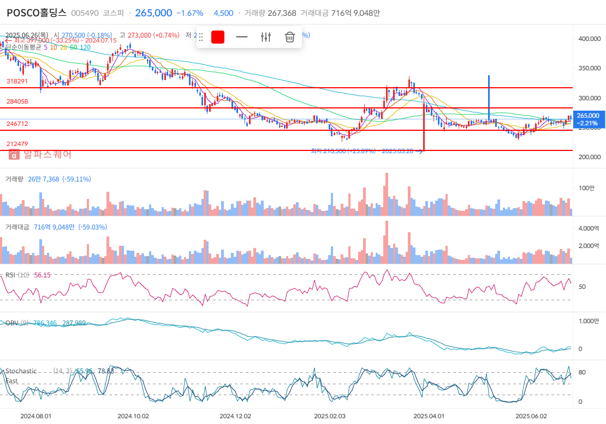Open the red line color swatch

(x=218, y=37)
